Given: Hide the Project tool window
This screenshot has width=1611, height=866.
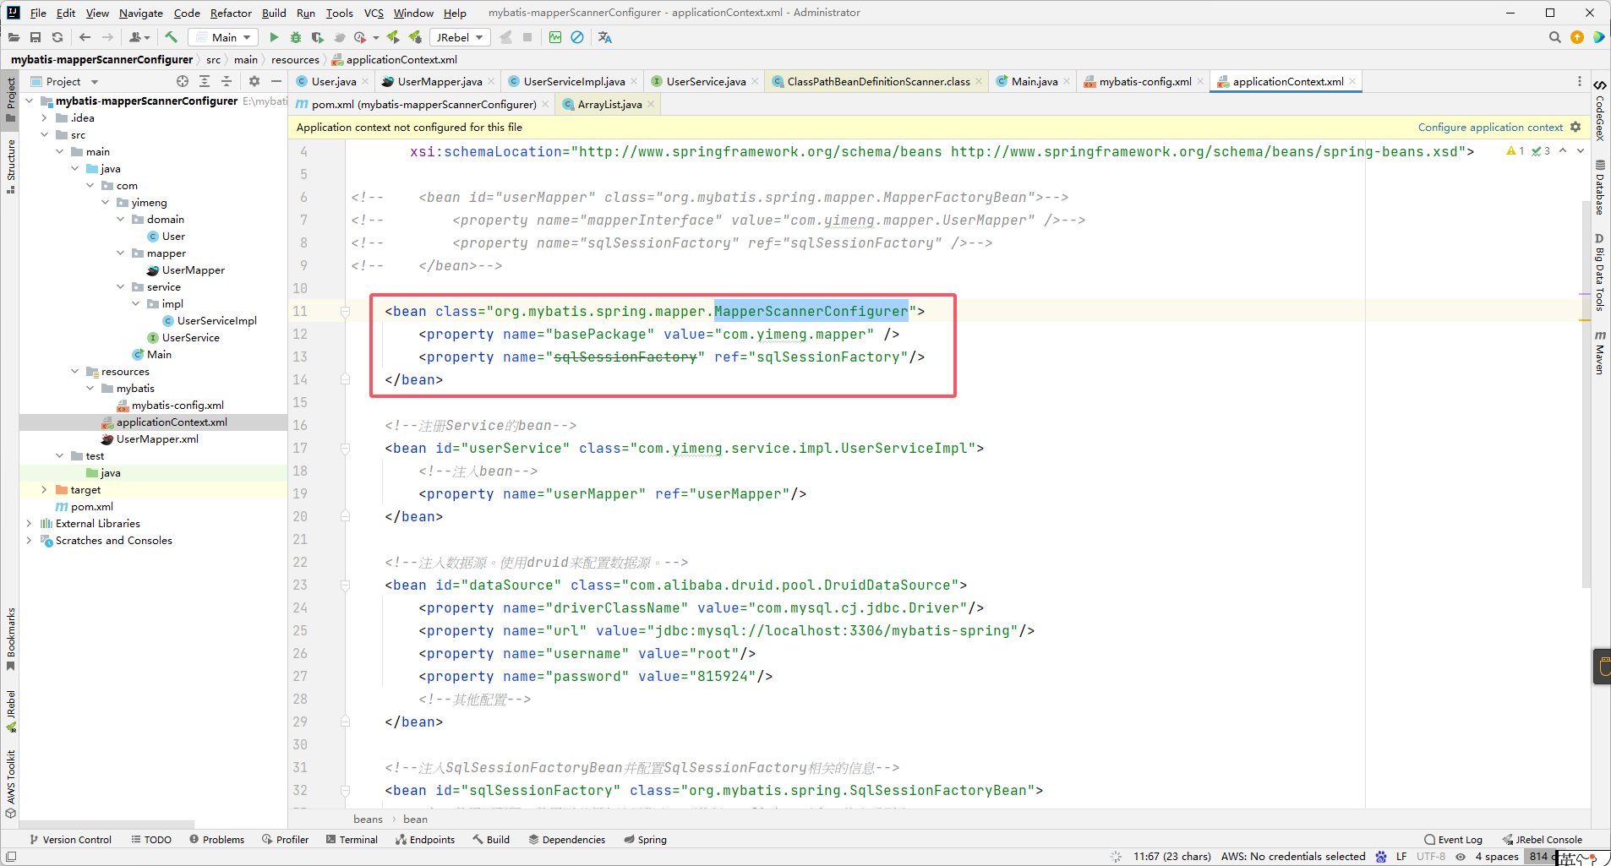Looking at the screenshot, I should point(276,81).
